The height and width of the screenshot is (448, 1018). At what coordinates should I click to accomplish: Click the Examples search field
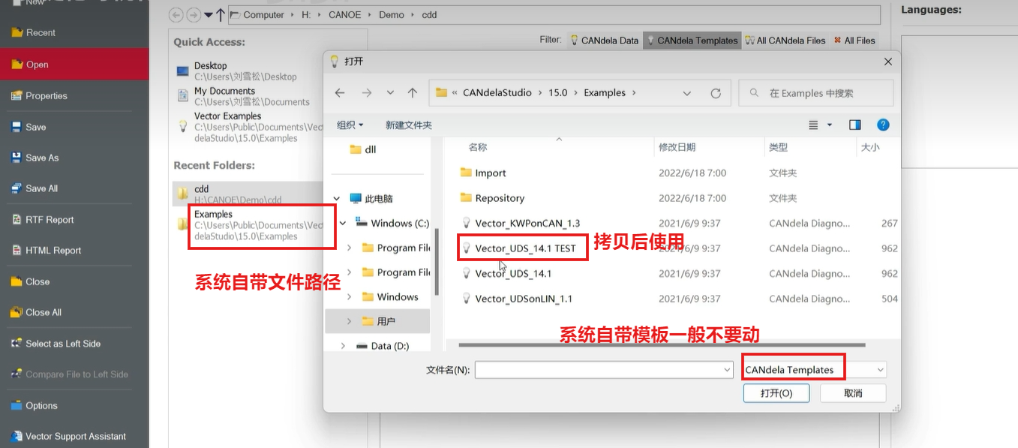pyautogui.click(x=816, y=93)
